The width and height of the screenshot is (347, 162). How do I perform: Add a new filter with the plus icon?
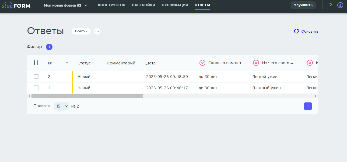coord(49,47)
